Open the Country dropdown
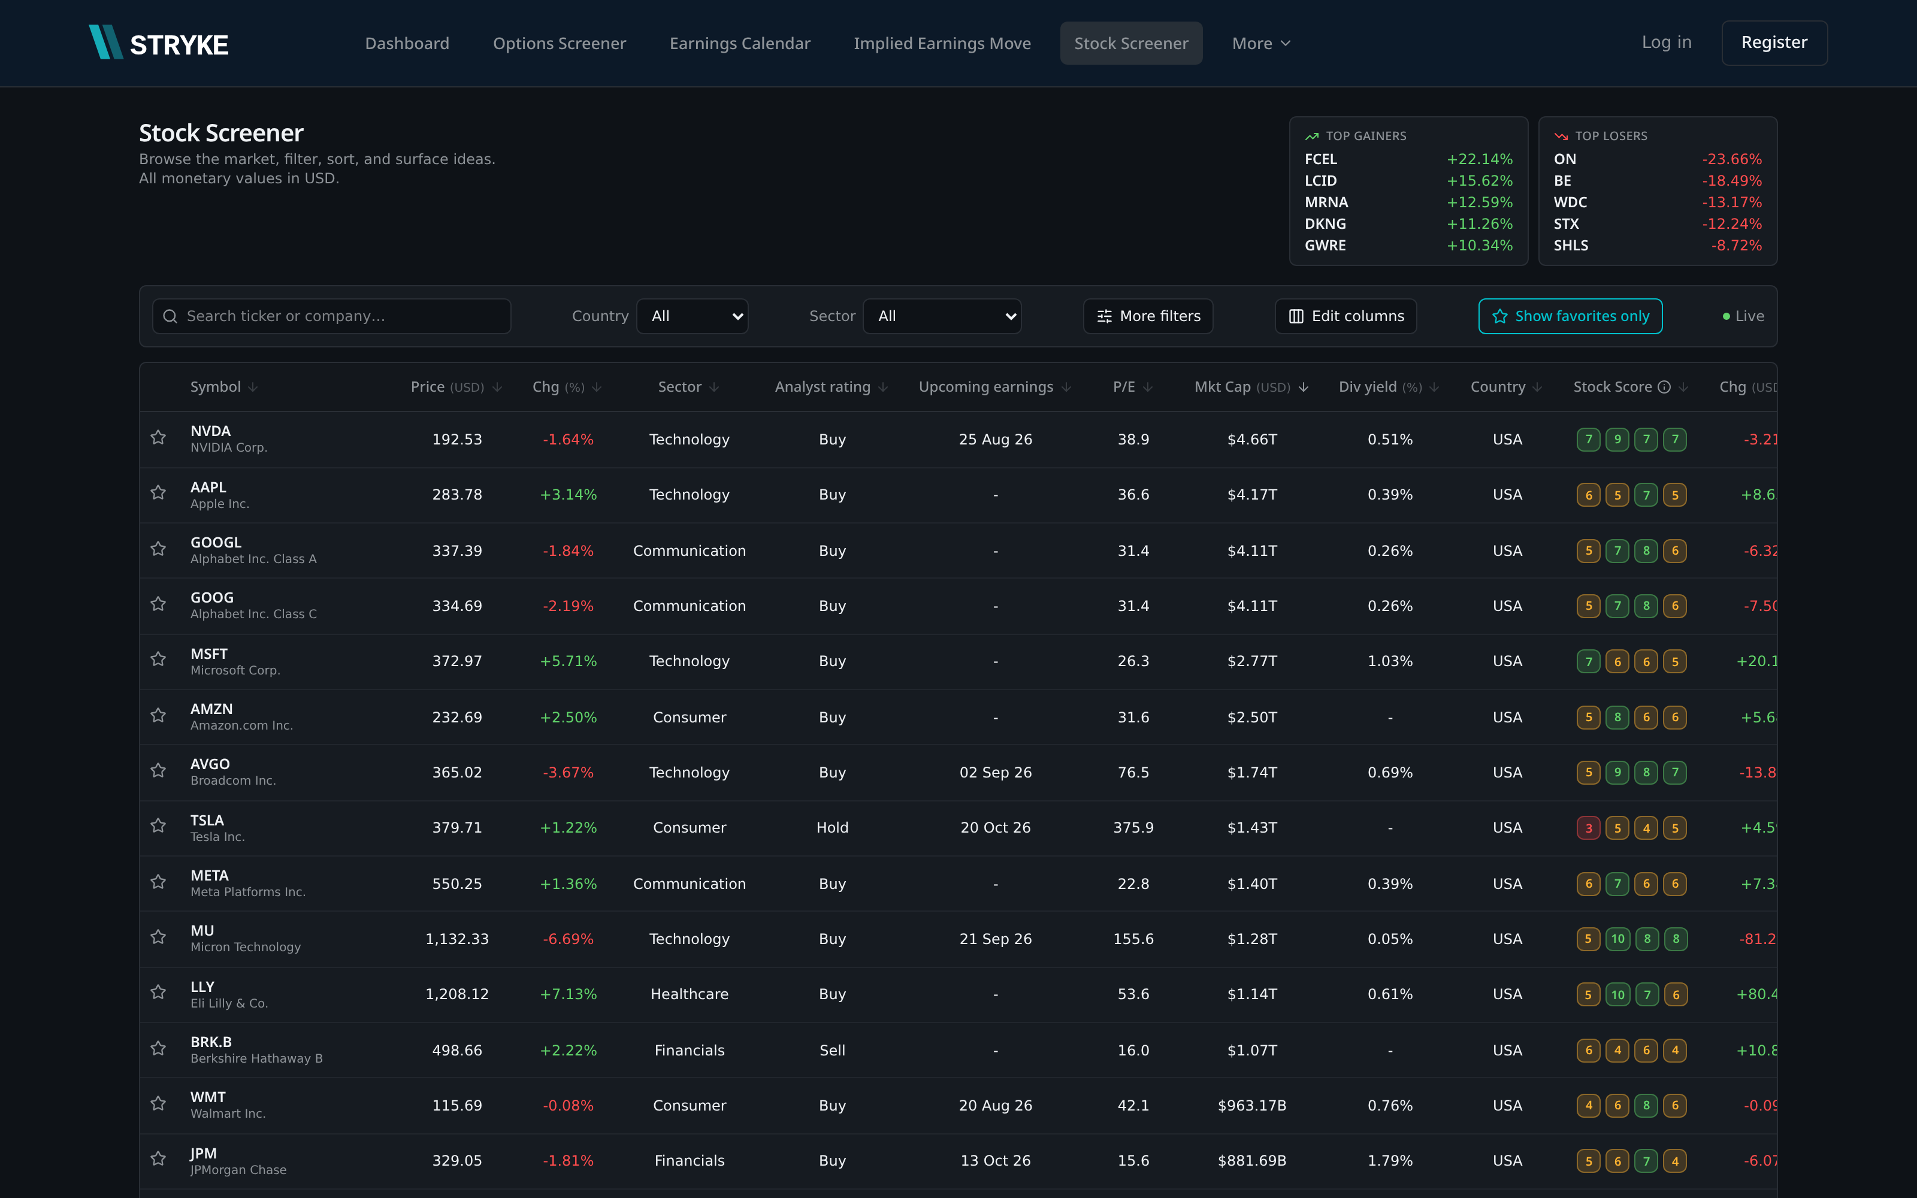This screenshot has width=1917, height=1198. coord(693,316)
